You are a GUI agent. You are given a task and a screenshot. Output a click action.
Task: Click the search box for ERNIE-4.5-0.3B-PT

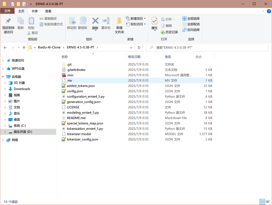[207, 47]
